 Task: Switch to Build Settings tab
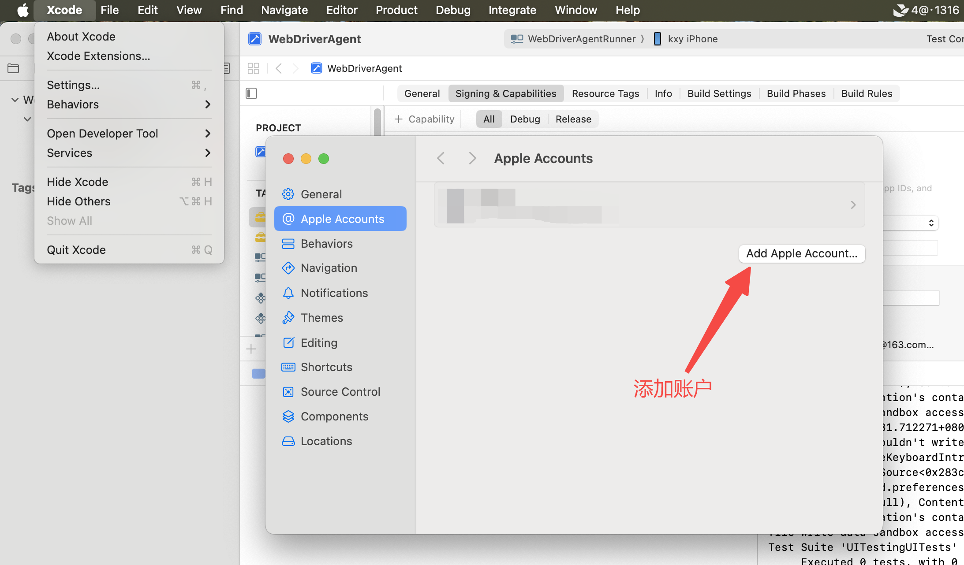719,93
